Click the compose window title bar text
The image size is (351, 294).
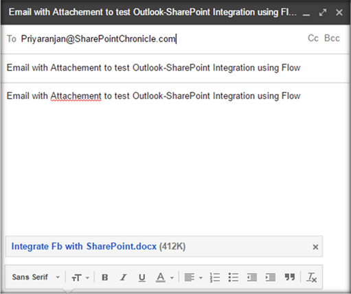(x=152, y=12)
